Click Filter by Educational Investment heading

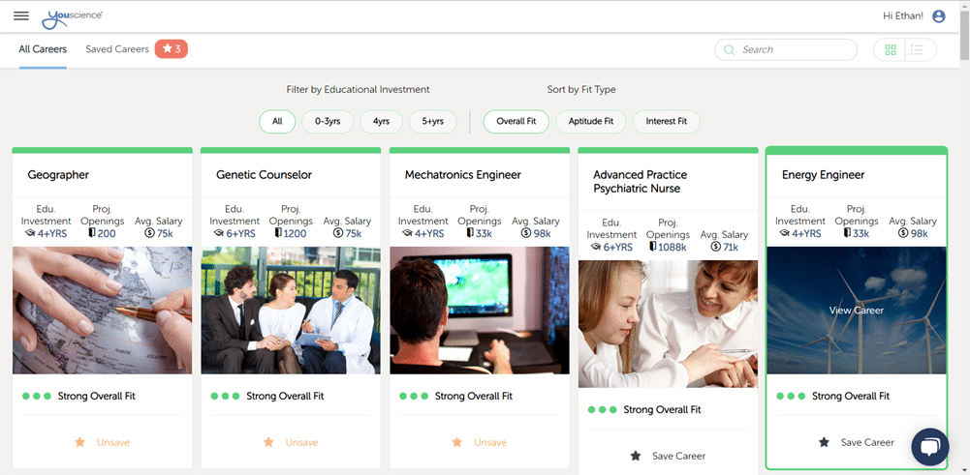359,90
